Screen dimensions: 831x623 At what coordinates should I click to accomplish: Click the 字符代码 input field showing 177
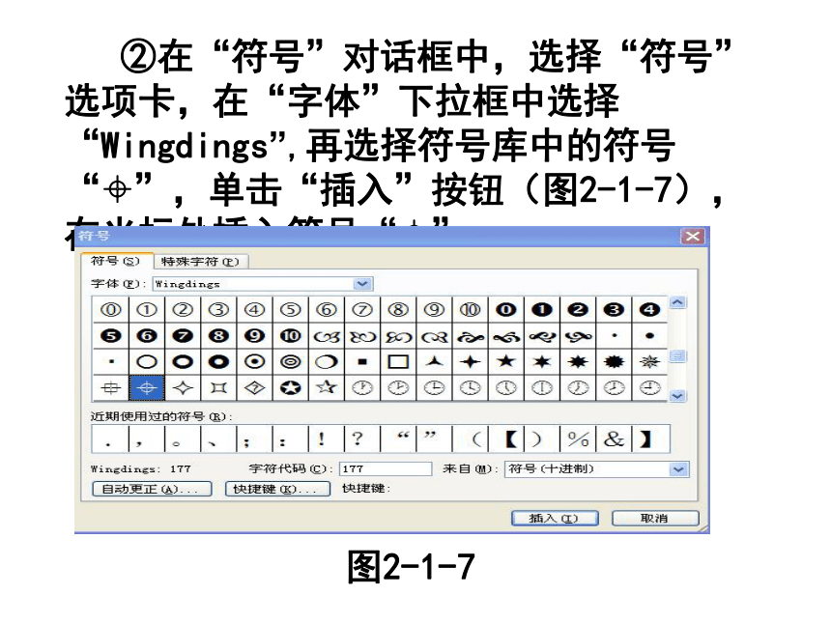386,468
